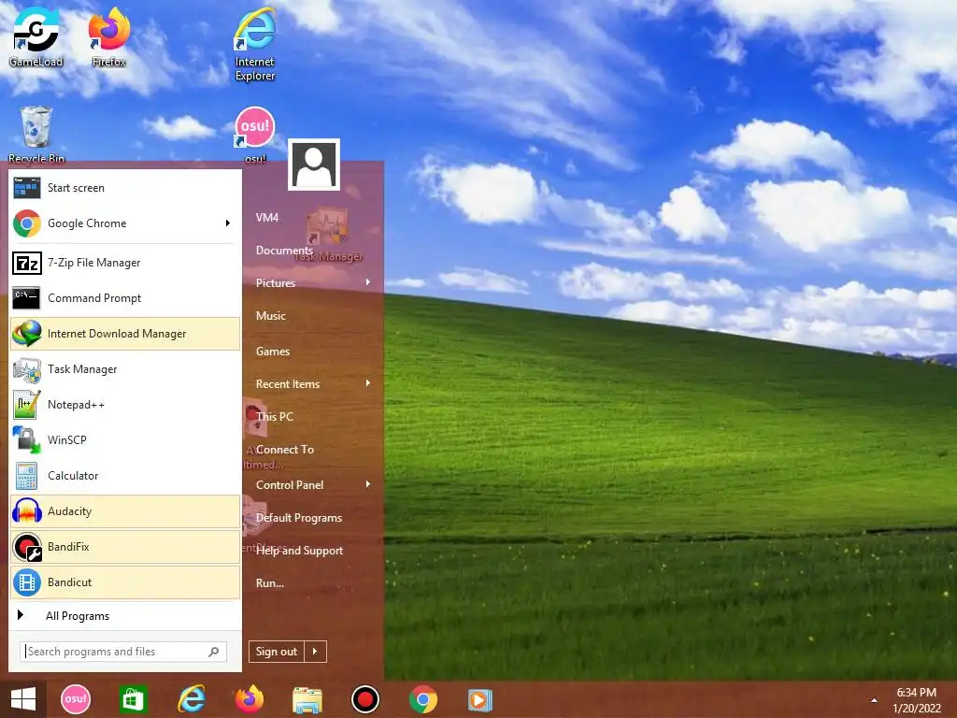
Task: Launch Command Prompt from the start menu
Action: point(125,298)
